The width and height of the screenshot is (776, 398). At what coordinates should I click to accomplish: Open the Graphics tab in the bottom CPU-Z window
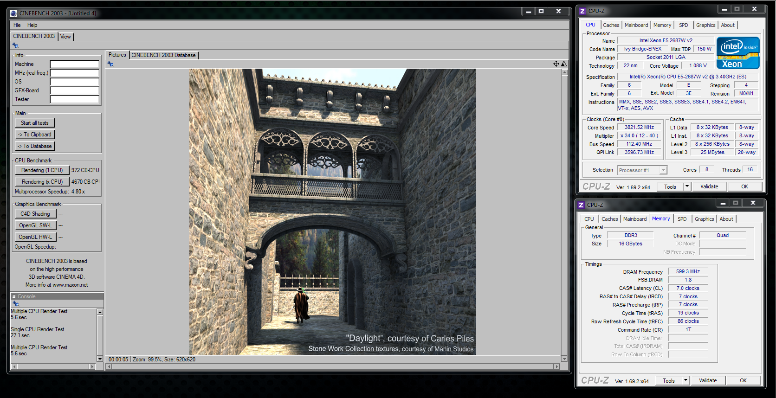point(705,219)
